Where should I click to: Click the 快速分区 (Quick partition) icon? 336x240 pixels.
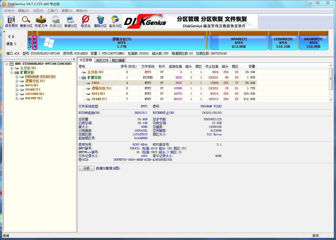click(56, 22)
